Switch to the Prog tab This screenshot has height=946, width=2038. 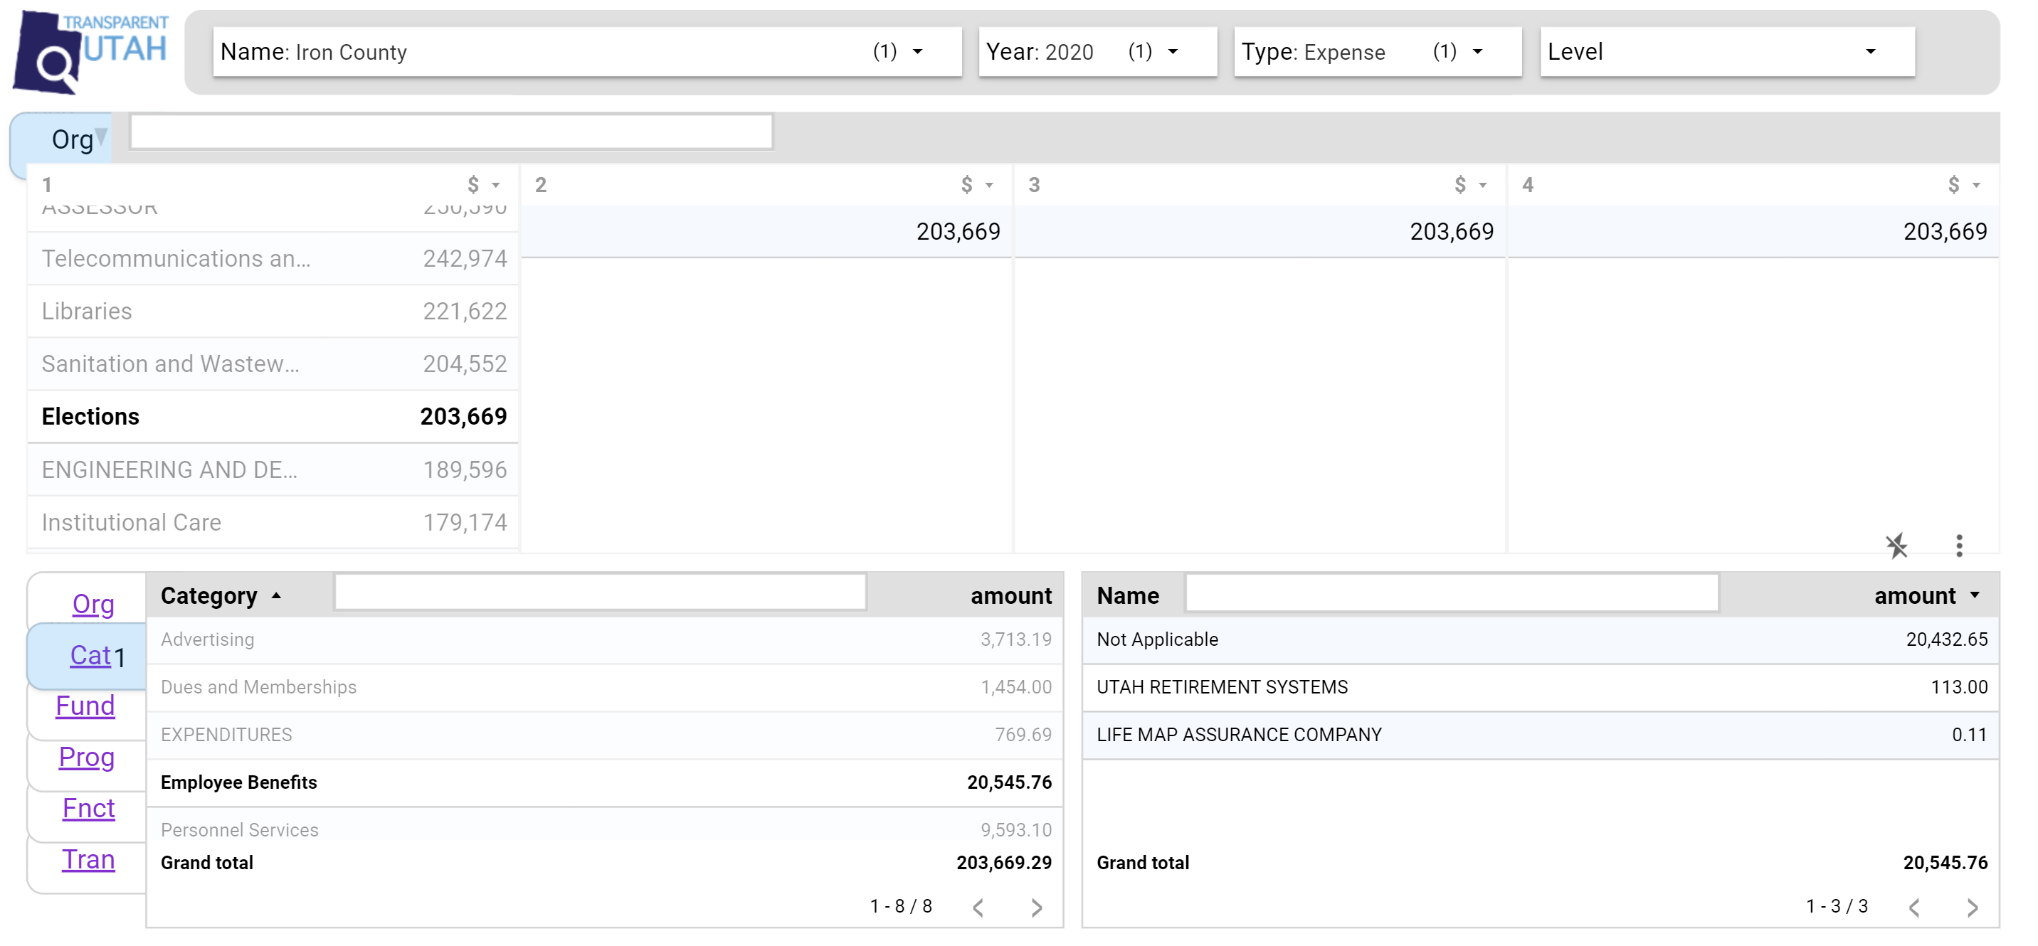pos(87,757)
